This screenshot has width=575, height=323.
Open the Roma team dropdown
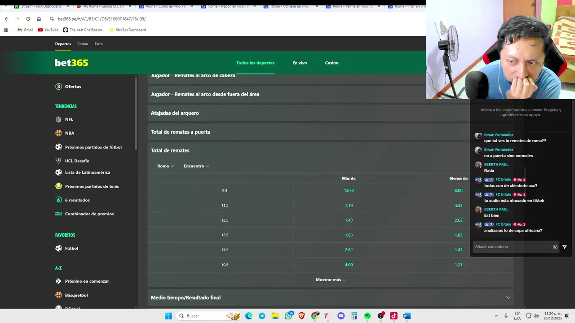point(165,166)
